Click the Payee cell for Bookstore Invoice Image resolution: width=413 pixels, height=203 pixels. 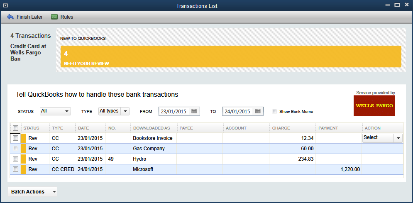pyautogui.click(x=200, y=138)
